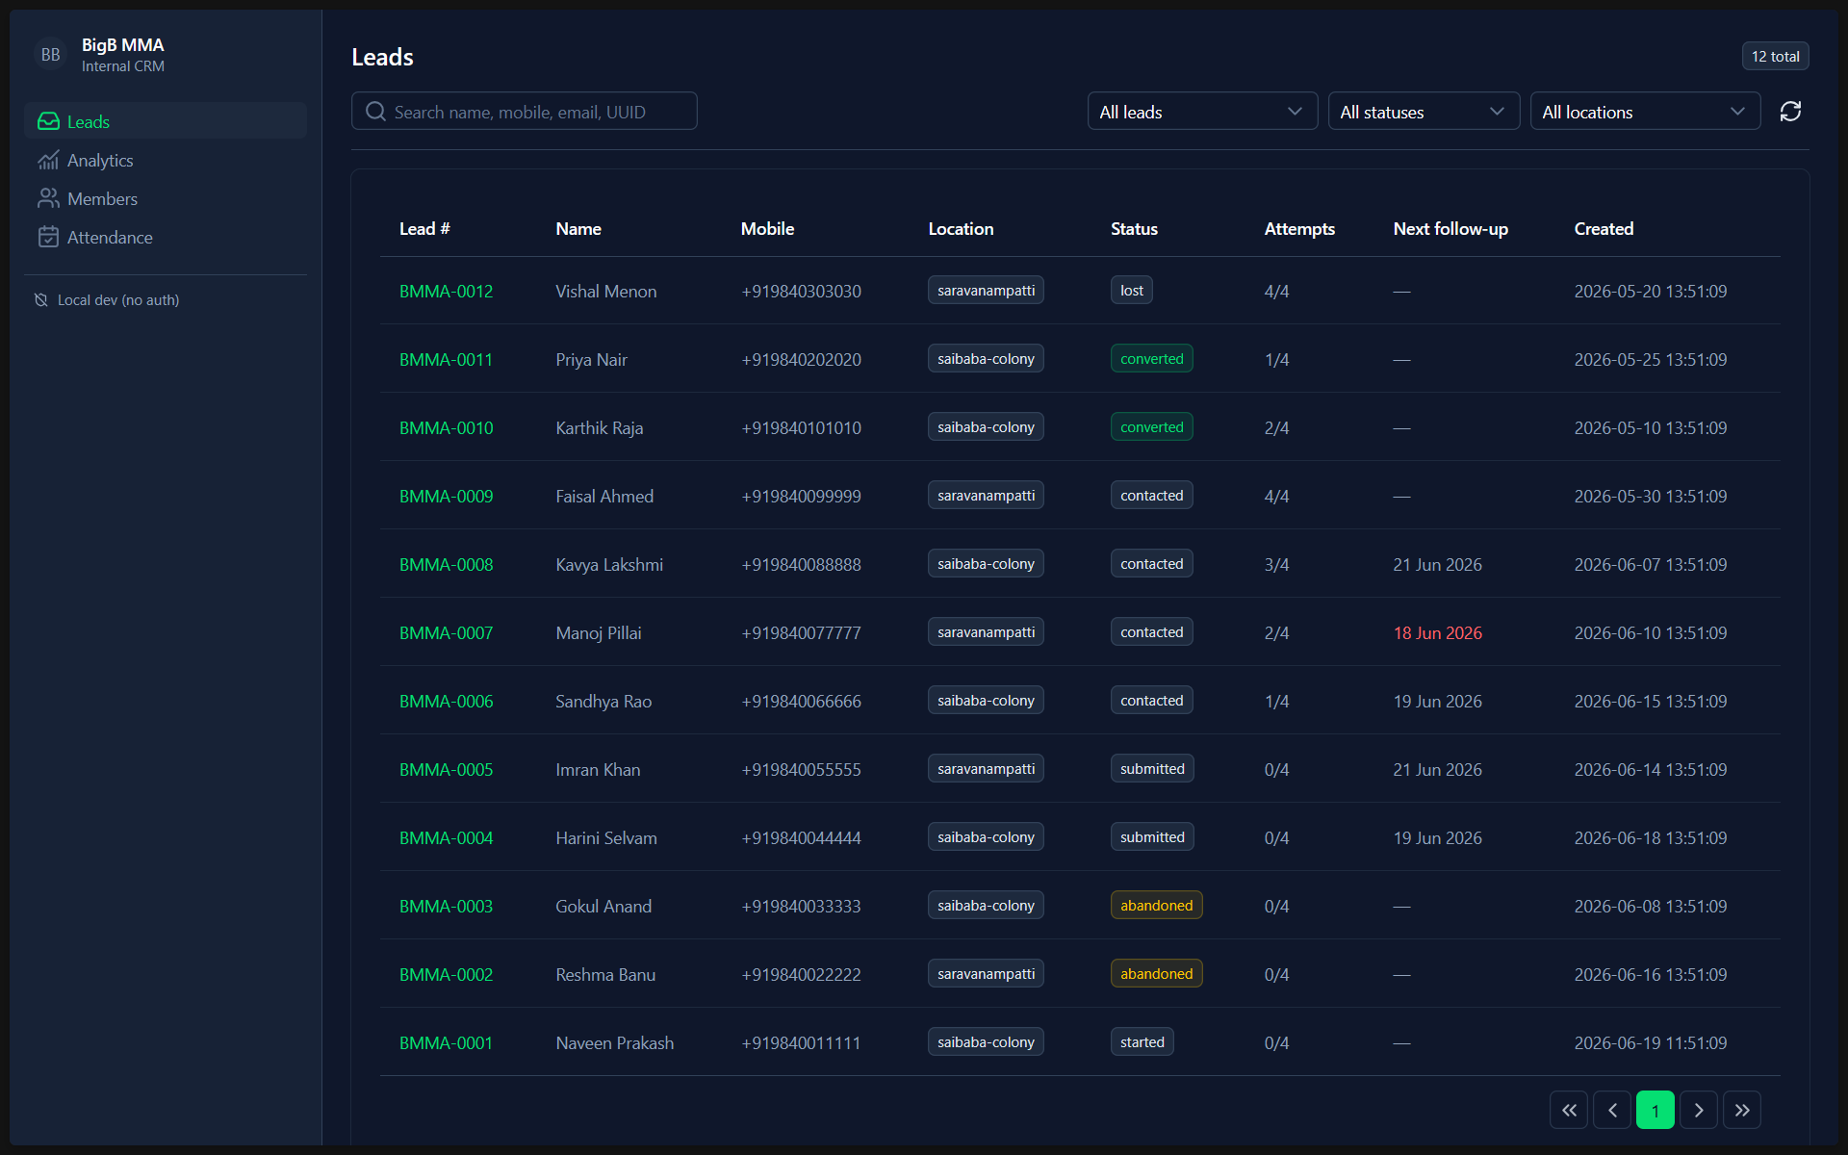Screen dimensions: 1848x1155
Task: Click the Next follow-up column header
Action: pos(1450,228)
